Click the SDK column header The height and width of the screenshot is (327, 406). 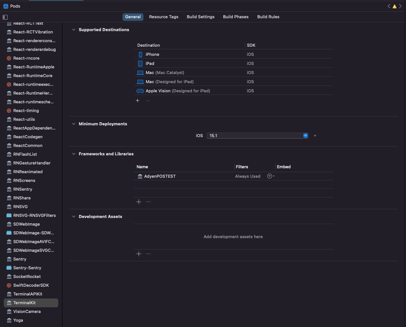[251, 45]
